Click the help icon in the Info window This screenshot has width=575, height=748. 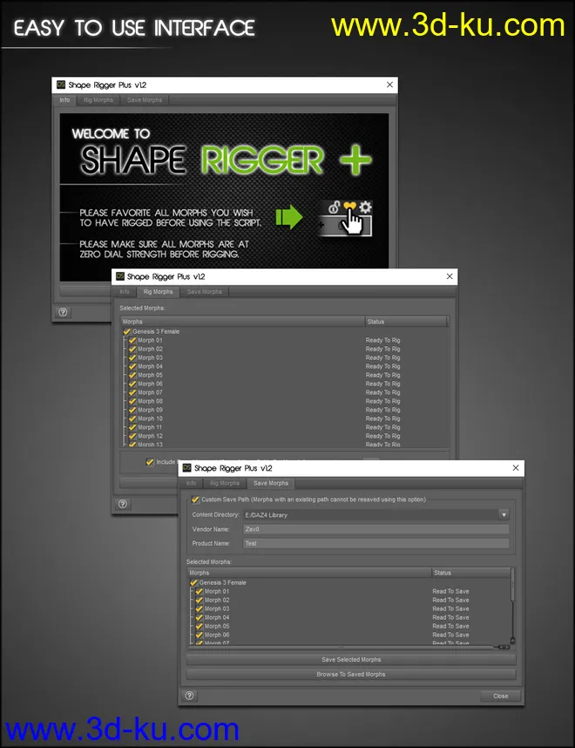click(x=64, y=311)
